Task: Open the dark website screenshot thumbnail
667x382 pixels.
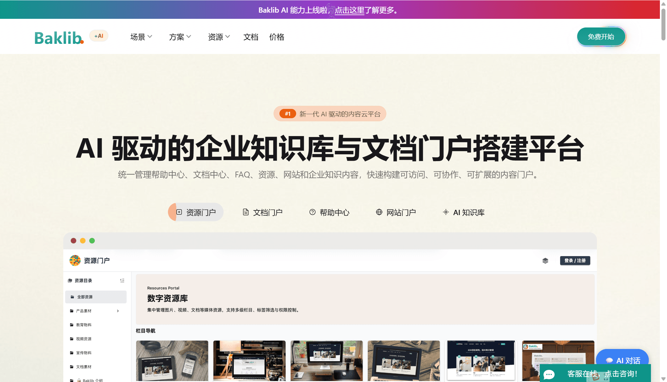Action: pyautogui.click(x=481, y=361)
